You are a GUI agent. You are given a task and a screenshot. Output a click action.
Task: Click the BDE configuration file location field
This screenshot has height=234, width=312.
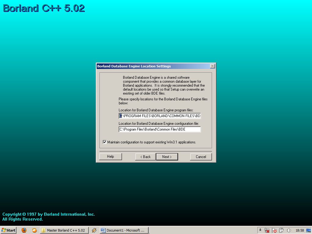(160, 129)
